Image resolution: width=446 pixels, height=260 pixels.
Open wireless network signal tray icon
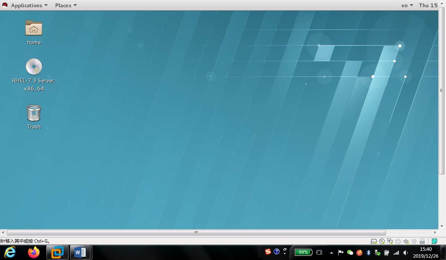396,253
